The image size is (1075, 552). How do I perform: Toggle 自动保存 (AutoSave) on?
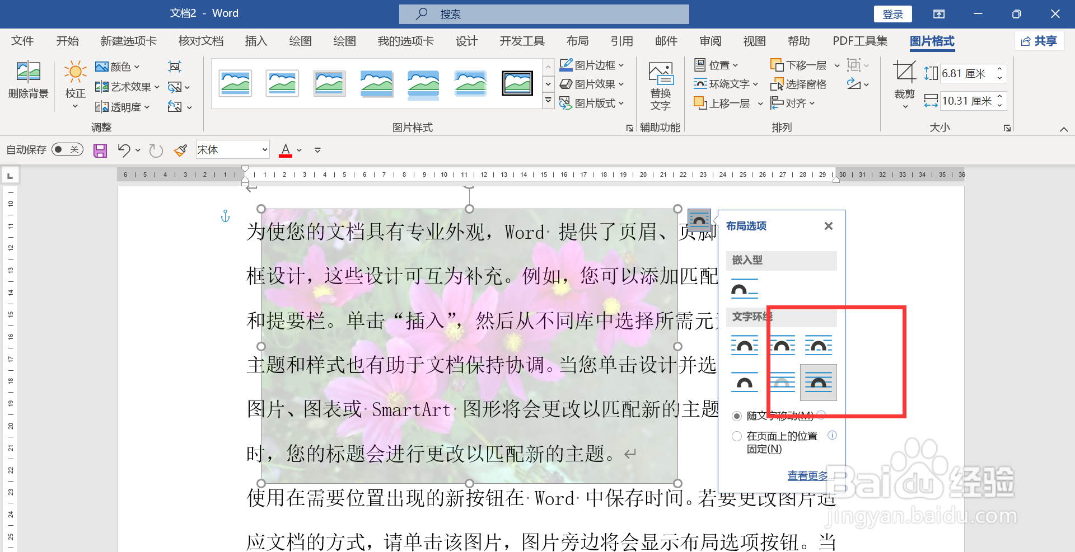click(67, 149)
